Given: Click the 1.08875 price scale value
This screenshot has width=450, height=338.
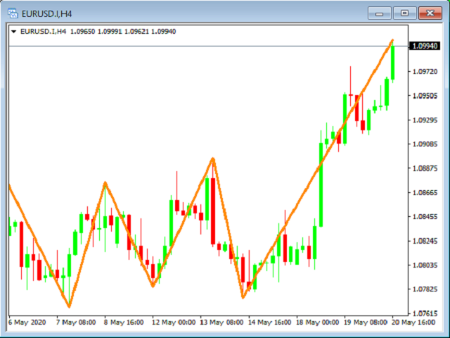Looking at the screenshot, I should [425, 168].
